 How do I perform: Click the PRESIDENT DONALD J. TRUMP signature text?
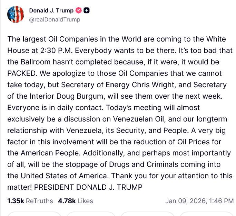coord(89,187)
